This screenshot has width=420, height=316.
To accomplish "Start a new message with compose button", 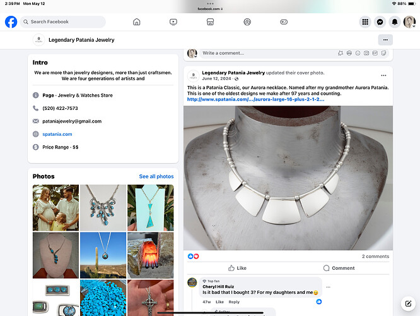I will (x=408, y=303).
